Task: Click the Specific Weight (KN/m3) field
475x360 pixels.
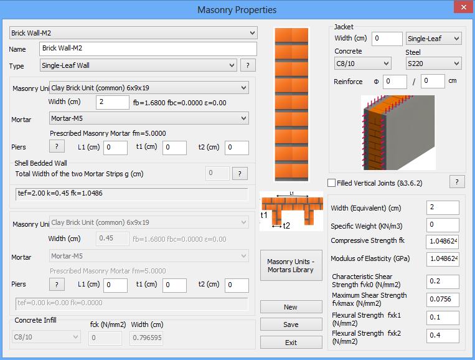Action: click(x=443, y=225)
